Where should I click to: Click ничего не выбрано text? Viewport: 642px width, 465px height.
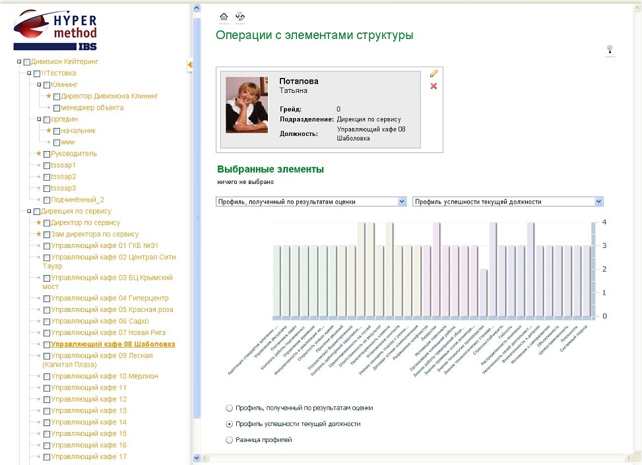tap(245, 182)
